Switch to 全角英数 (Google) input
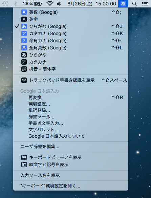Screen dimensions: 151x198 click(x=71, y=48)
